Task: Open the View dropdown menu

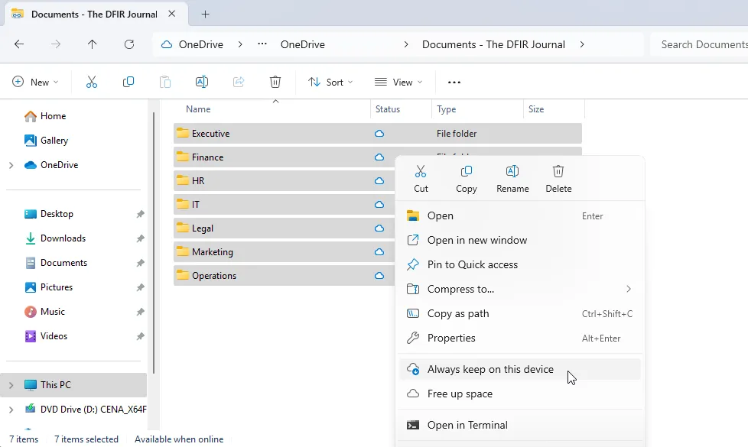Action: pyautogui.click(x=398, y=82)
